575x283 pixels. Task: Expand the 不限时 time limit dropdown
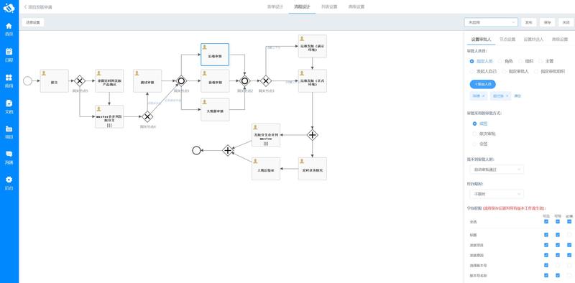pyautogui.click(x=497, y=193)
